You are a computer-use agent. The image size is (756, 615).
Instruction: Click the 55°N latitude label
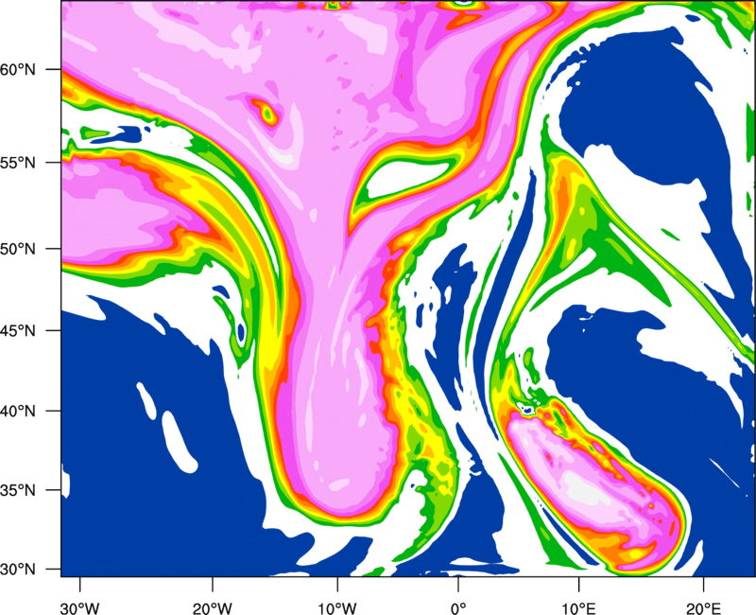[18, 163]
